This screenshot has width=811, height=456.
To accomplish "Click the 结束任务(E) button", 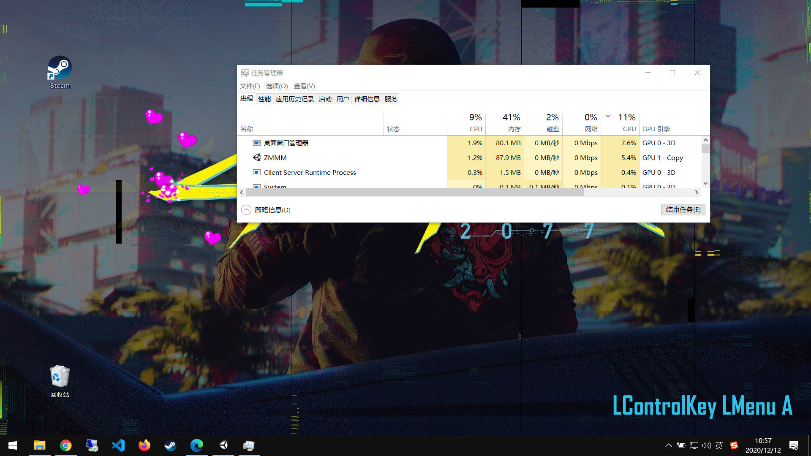I will coord(683,209).
